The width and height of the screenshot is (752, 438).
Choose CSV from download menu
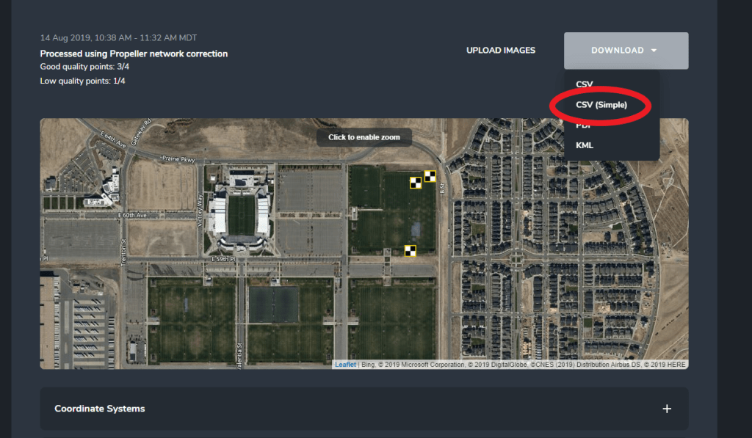coord(584,84)
